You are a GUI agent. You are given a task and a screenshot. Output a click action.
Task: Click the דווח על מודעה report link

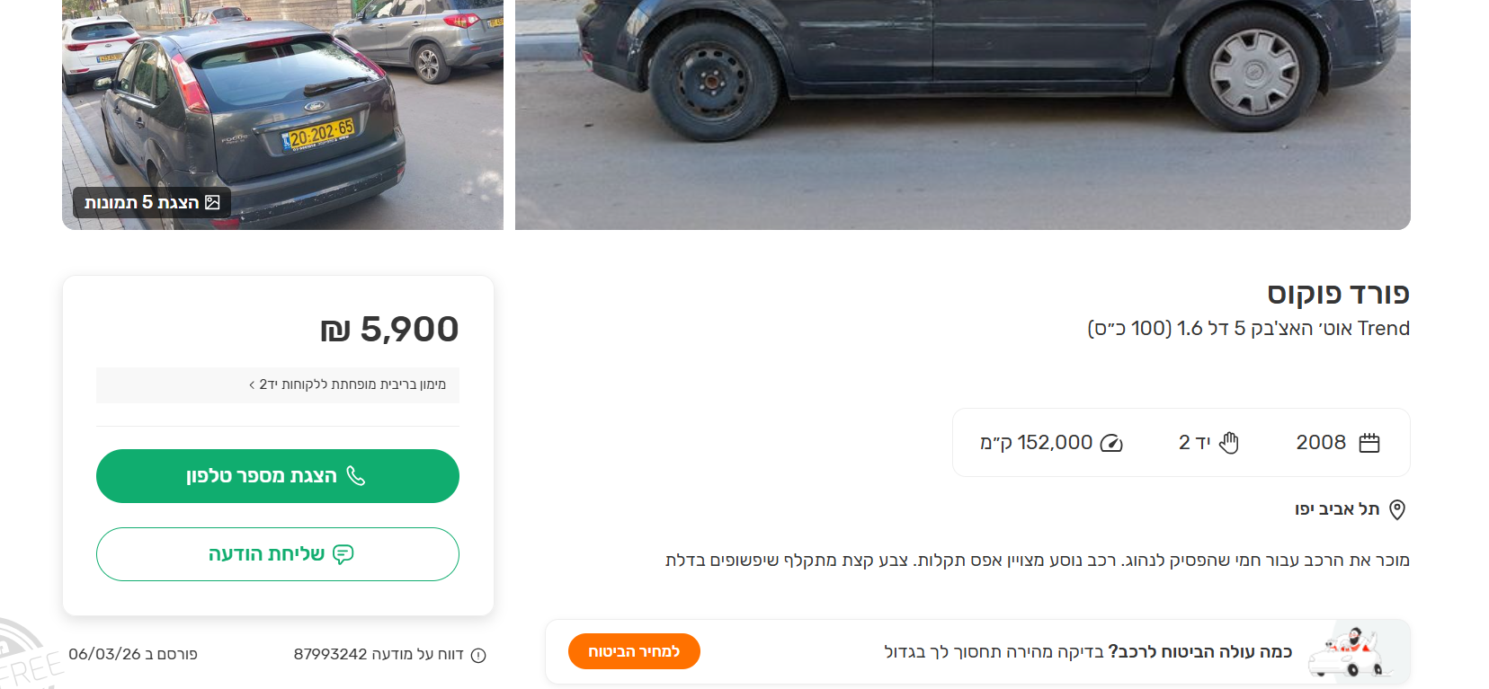click(x=423, y=655)
